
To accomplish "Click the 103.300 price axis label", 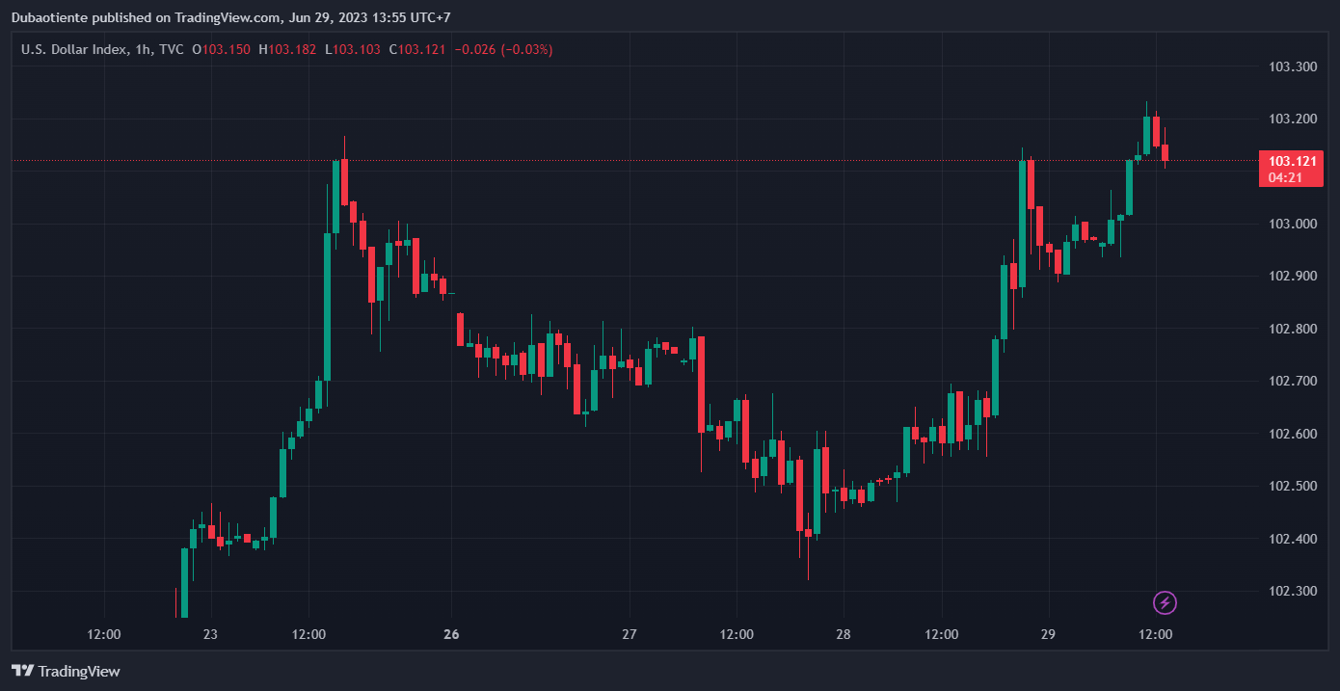I will point(1292,66).
